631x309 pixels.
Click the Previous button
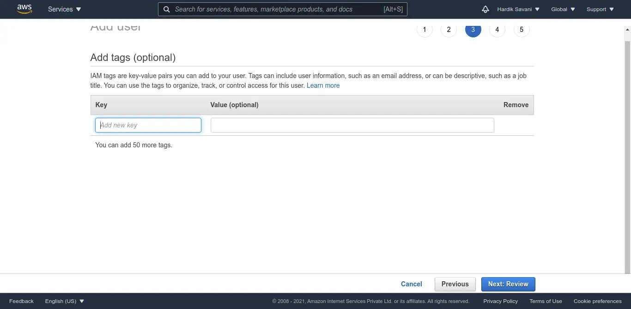point(455,284)
